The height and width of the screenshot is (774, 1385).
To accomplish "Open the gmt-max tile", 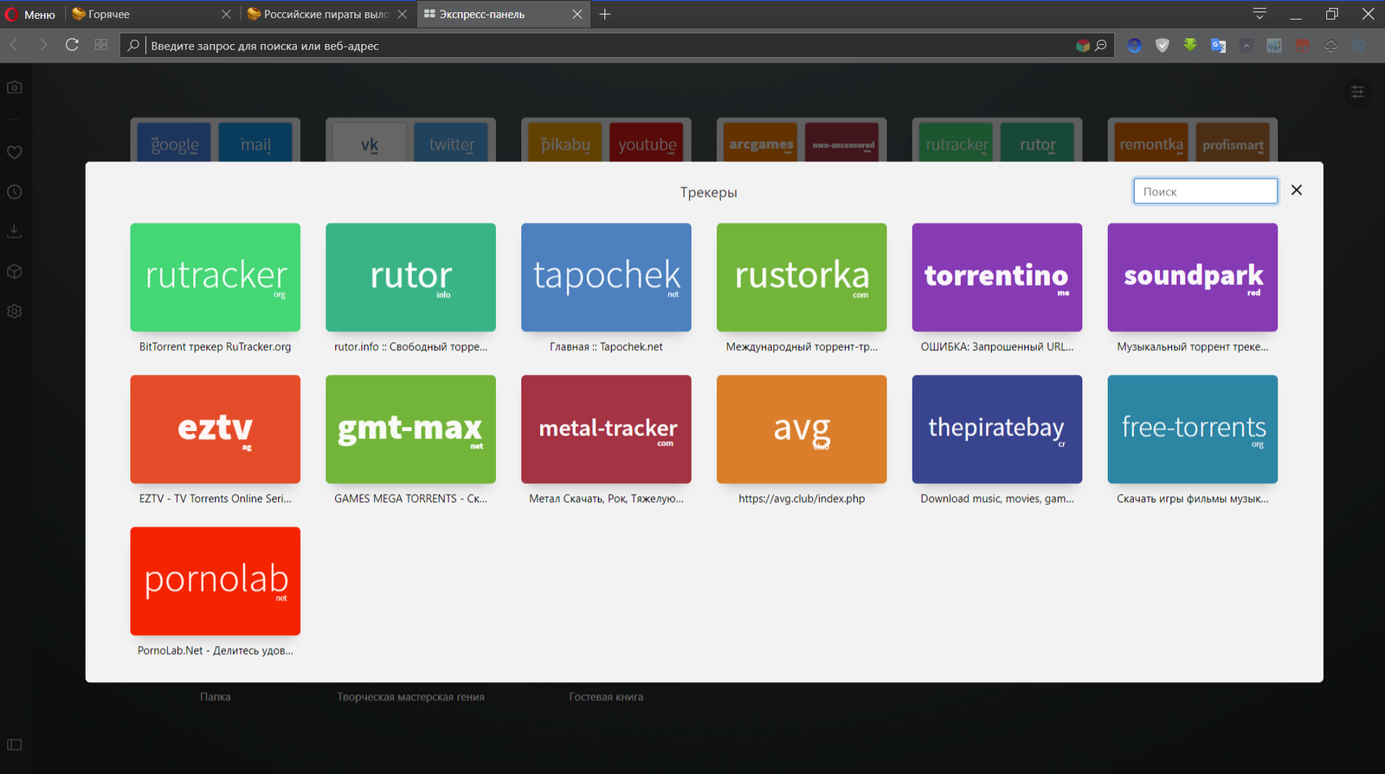I will pyautogui.click(x=410, y=429).
